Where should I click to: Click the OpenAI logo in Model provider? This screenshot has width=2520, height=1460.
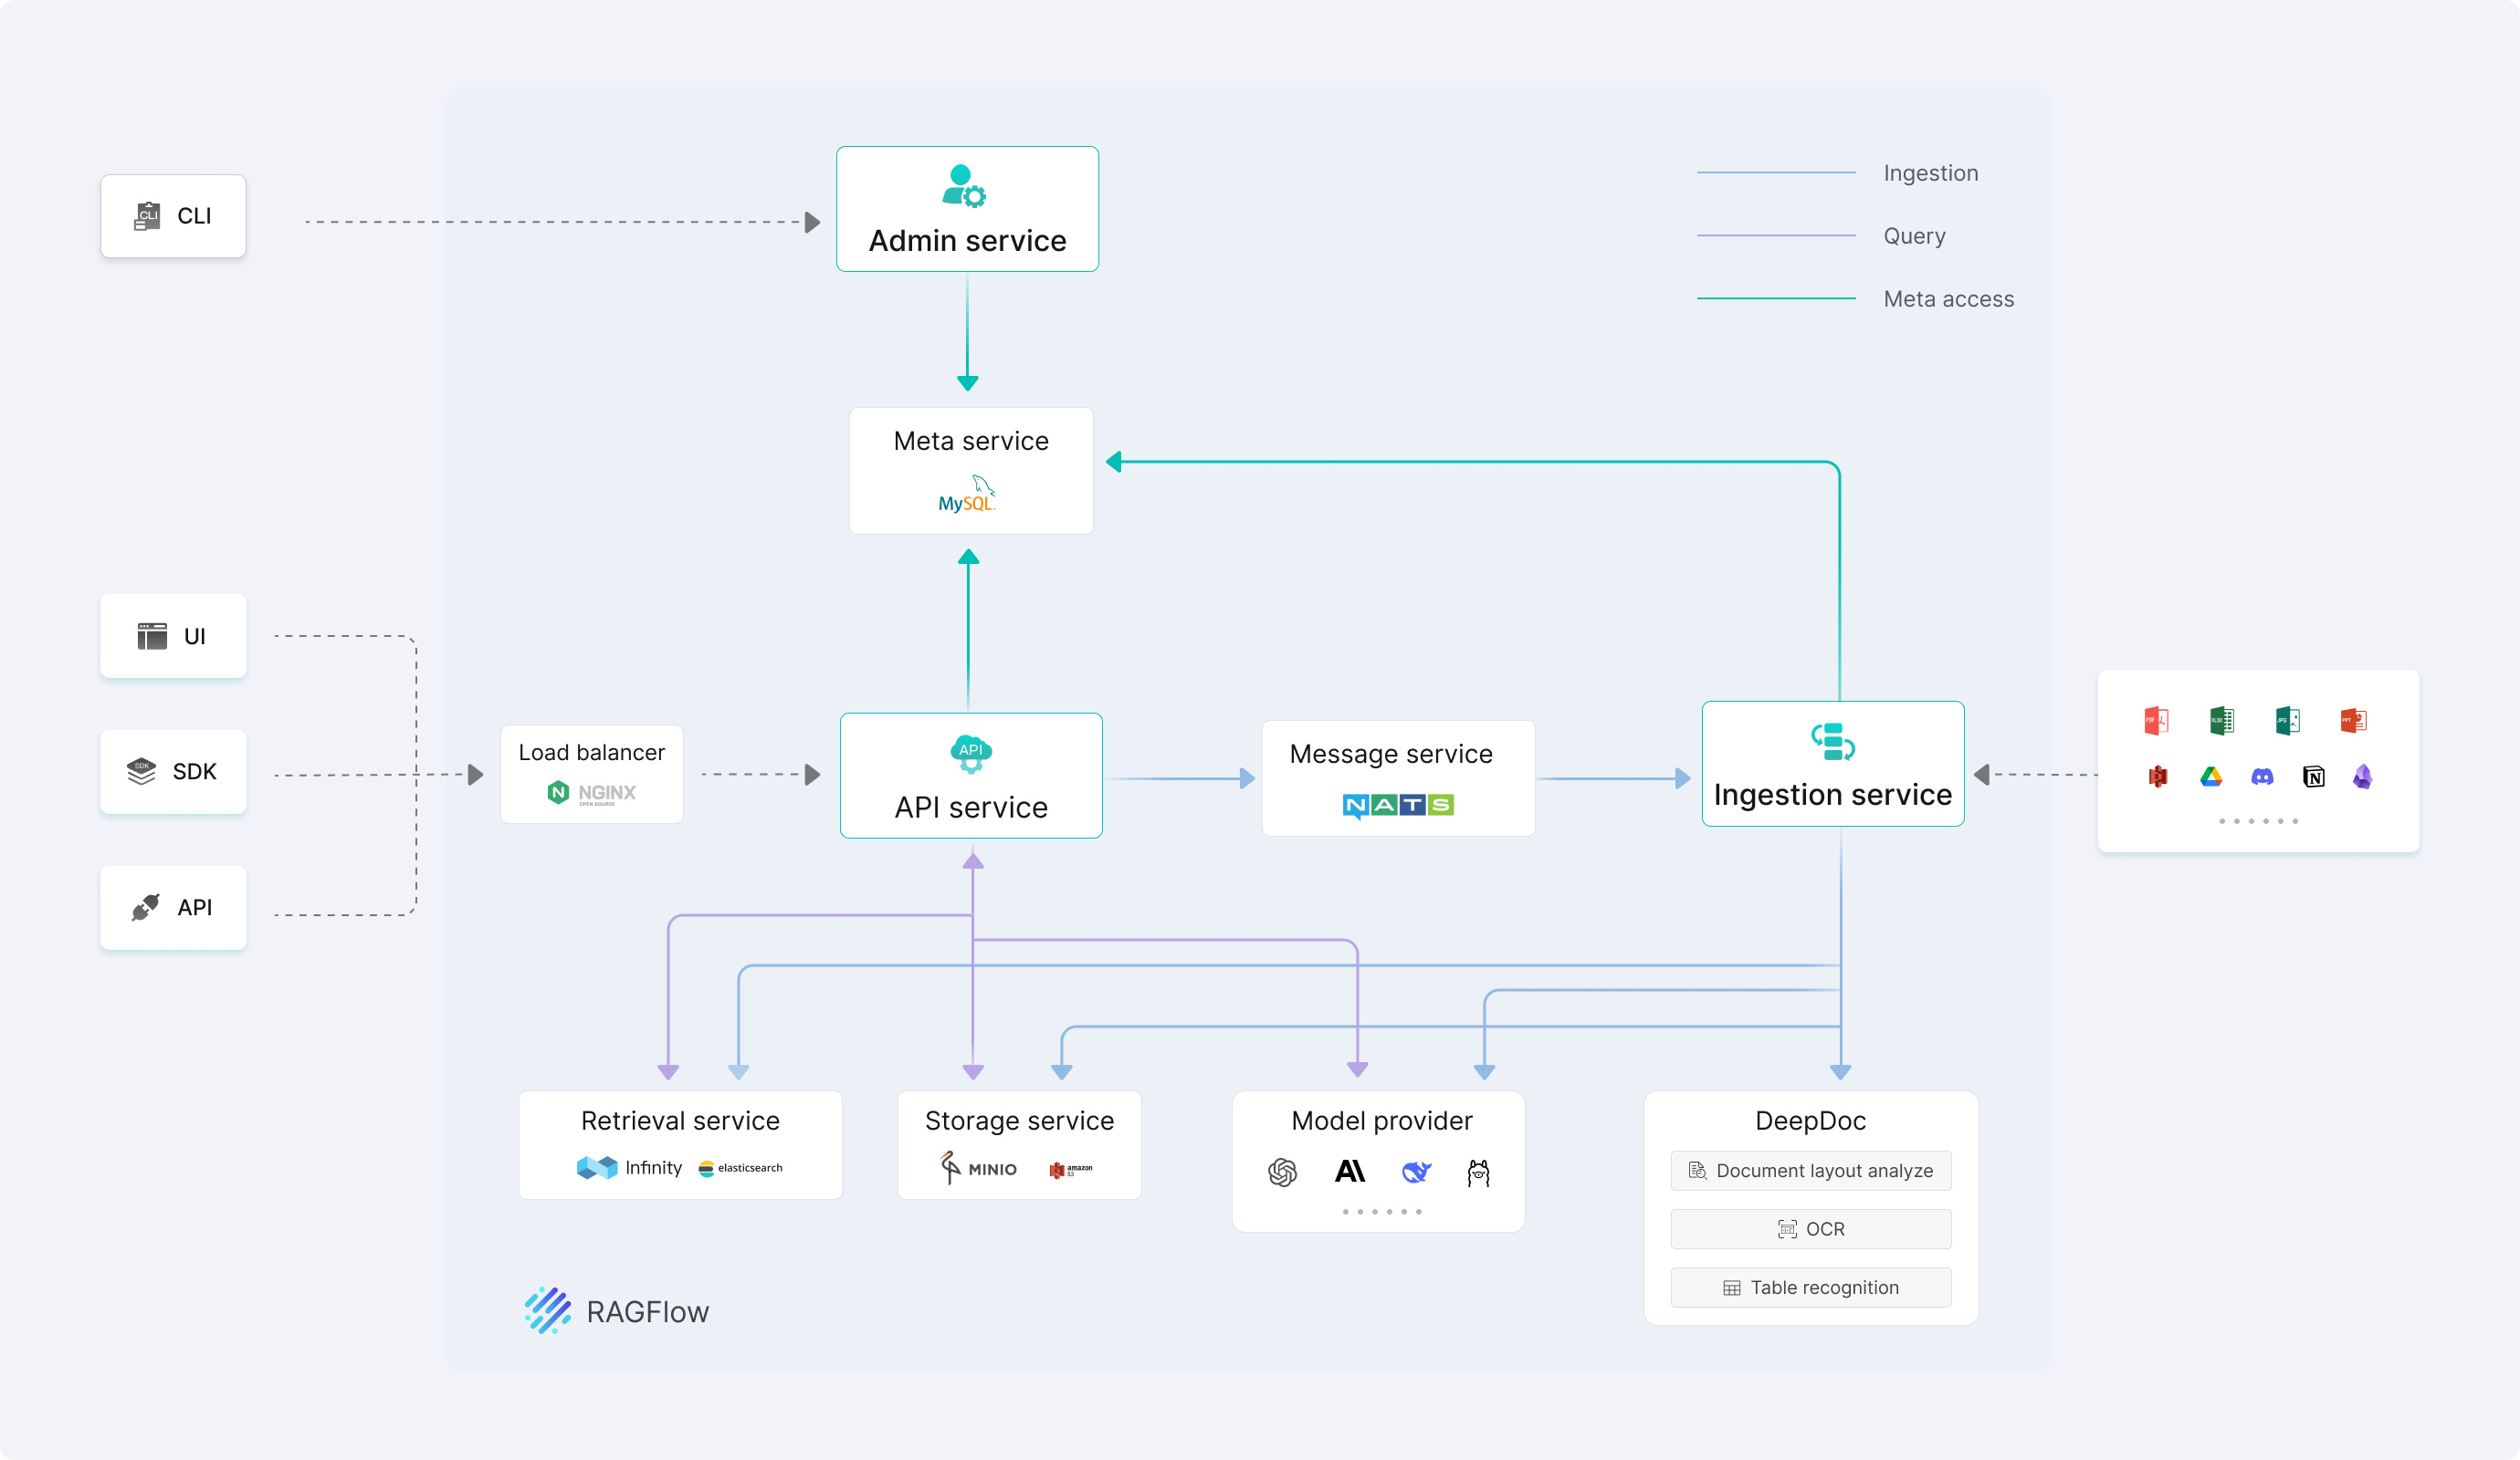pos(1282,1173)
